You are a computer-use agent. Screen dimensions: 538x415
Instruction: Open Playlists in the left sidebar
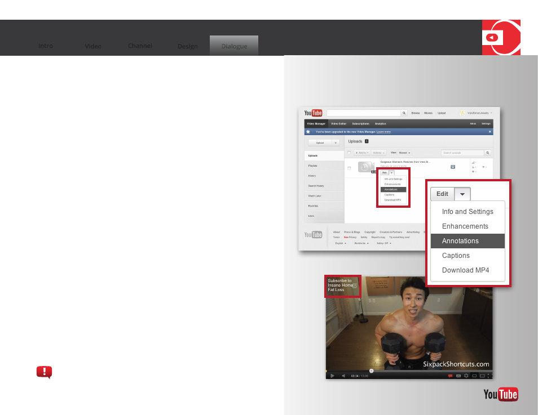pyautogui.click(x=324, y=166)
